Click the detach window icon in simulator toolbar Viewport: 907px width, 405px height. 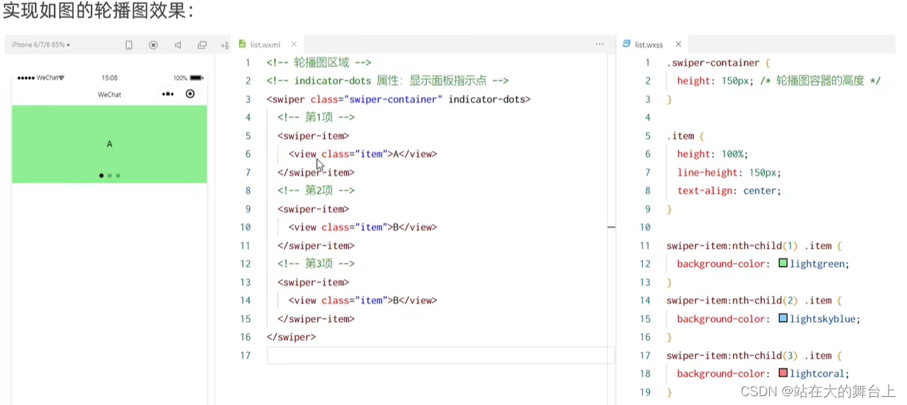[202, 45]
